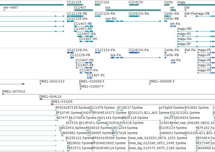Select transcript magu-RD
215x152 pixels.
pyautogui.click(x=196, y=31)
